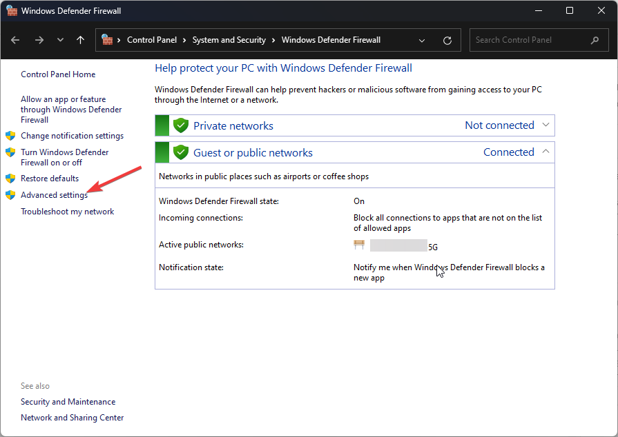Click the Control Panel icon in address bar
Screen dimensions: 618x437
tap(107, 40)
